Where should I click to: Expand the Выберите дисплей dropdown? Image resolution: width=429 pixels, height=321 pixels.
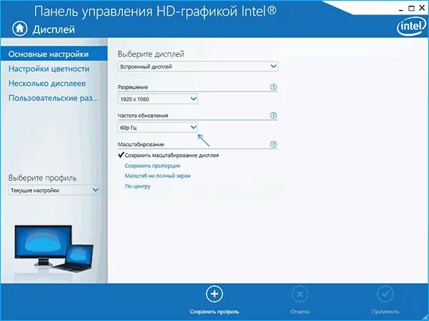click(198, 66)
